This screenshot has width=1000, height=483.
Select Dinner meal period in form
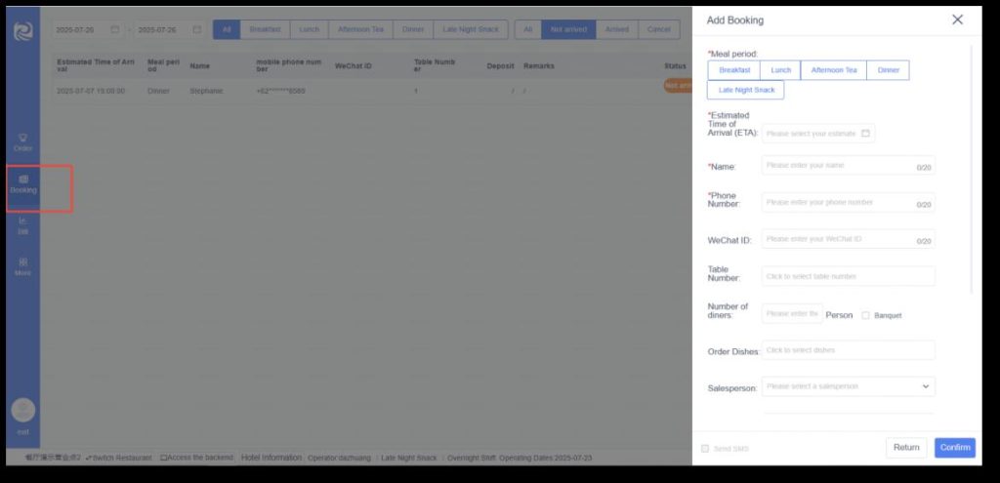click(x=888, y=70)
